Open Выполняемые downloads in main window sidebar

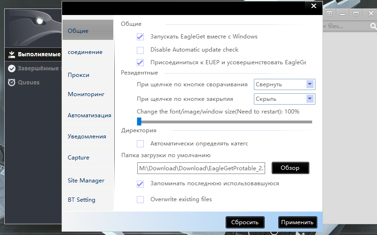(33, 54)
